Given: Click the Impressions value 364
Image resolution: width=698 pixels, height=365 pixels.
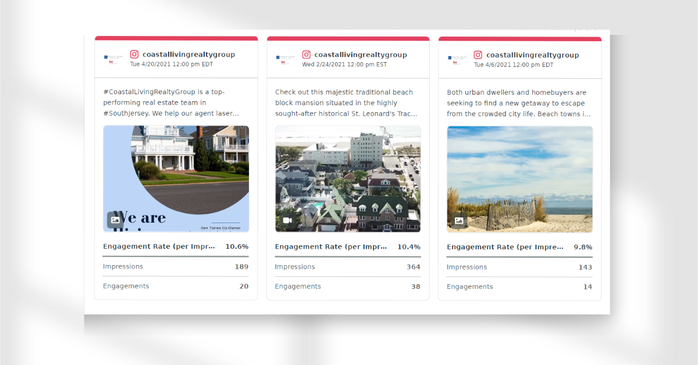Looking at the screenshot, I should [414, 267].
